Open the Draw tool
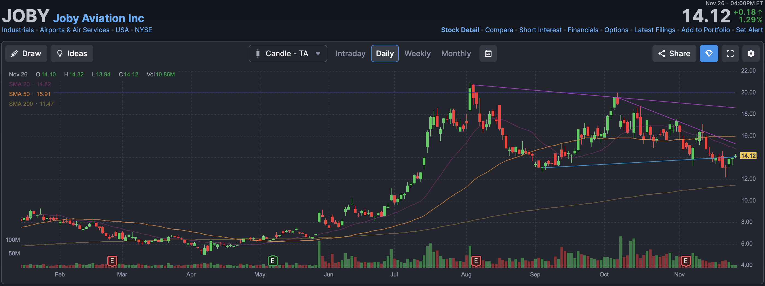765x286 pixels. [26, 53]
